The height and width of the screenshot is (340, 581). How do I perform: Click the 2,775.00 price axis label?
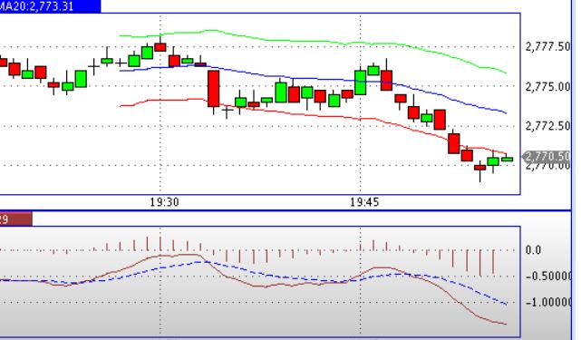547,87
